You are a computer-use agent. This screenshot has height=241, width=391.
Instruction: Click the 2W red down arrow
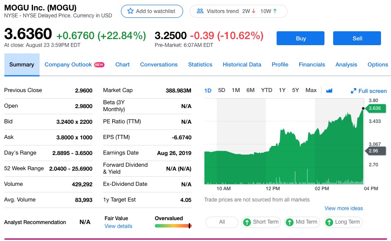click(x=254, y=11)
